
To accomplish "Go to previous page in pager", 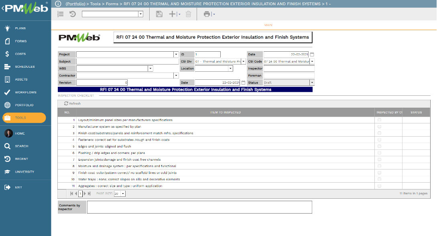I will (x=76, y=194).
